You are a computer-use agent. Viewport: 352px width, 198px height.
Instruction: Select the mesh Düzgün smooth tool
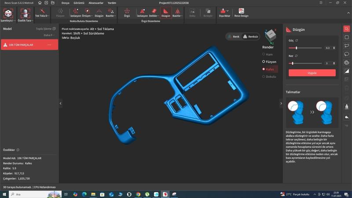pyautogui.click(x=166, y=13)
